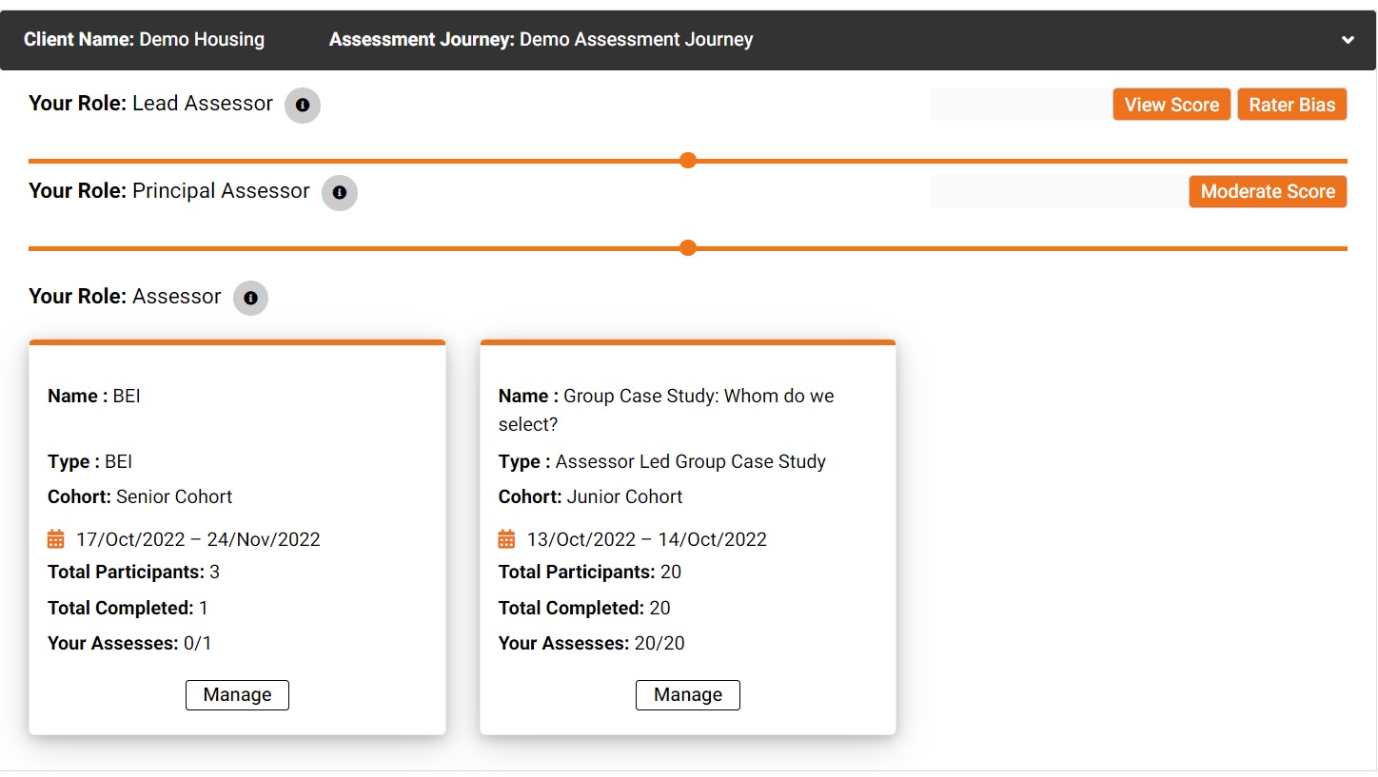Click orange dot under Principal Assessor section
This screenshot has height=777, width=1378.
click(688, 248)
